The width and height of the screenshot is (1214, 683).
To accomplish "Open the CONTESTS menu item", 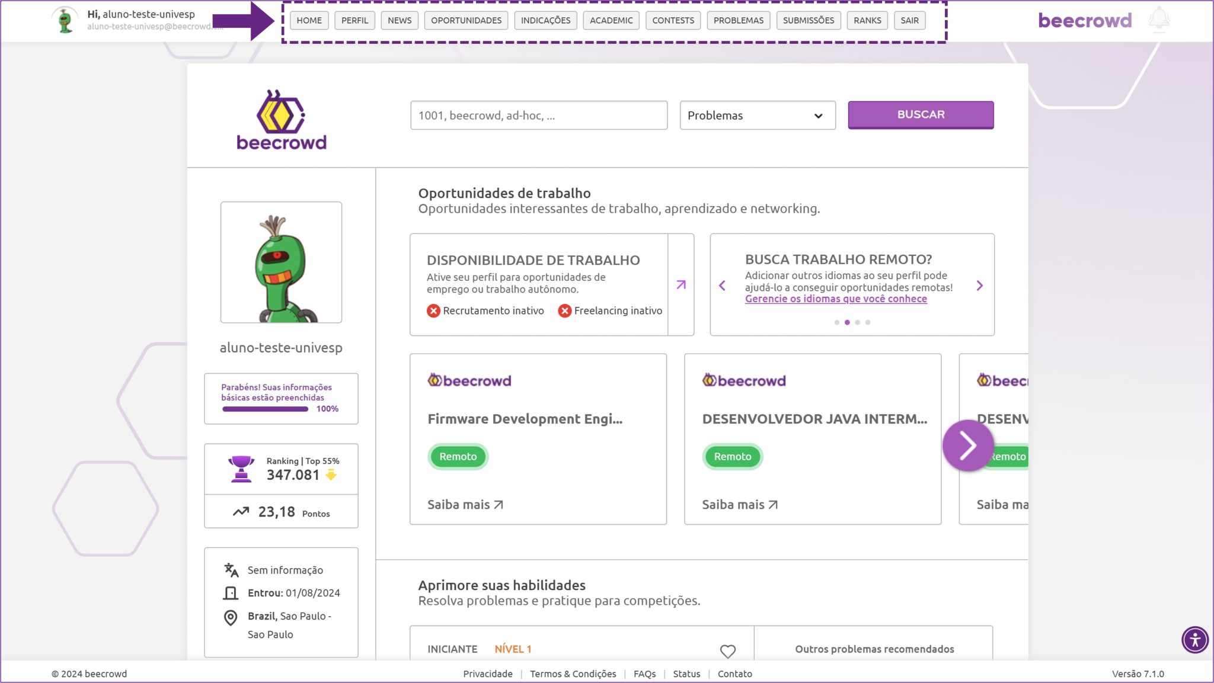I will pos(673,20).
